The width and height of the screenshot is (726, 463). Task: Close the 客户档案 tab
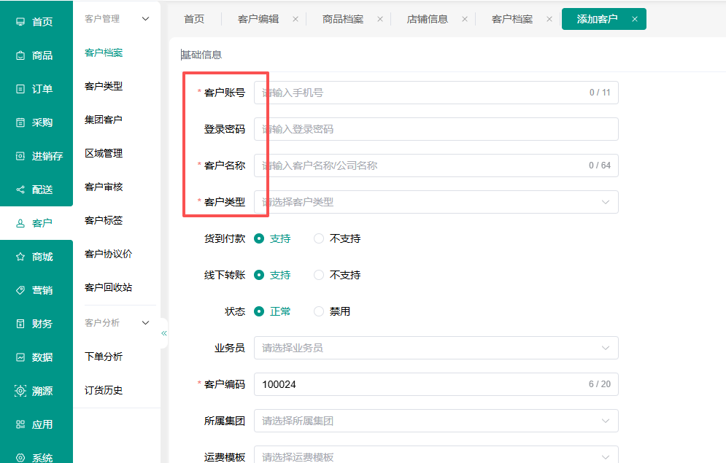pos(549,19)
